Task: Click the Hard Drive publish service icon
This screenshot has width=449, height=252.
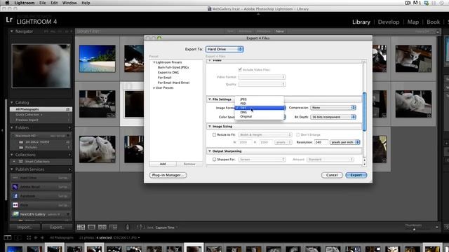Action: pyautogui.click(x=15, y=178)
